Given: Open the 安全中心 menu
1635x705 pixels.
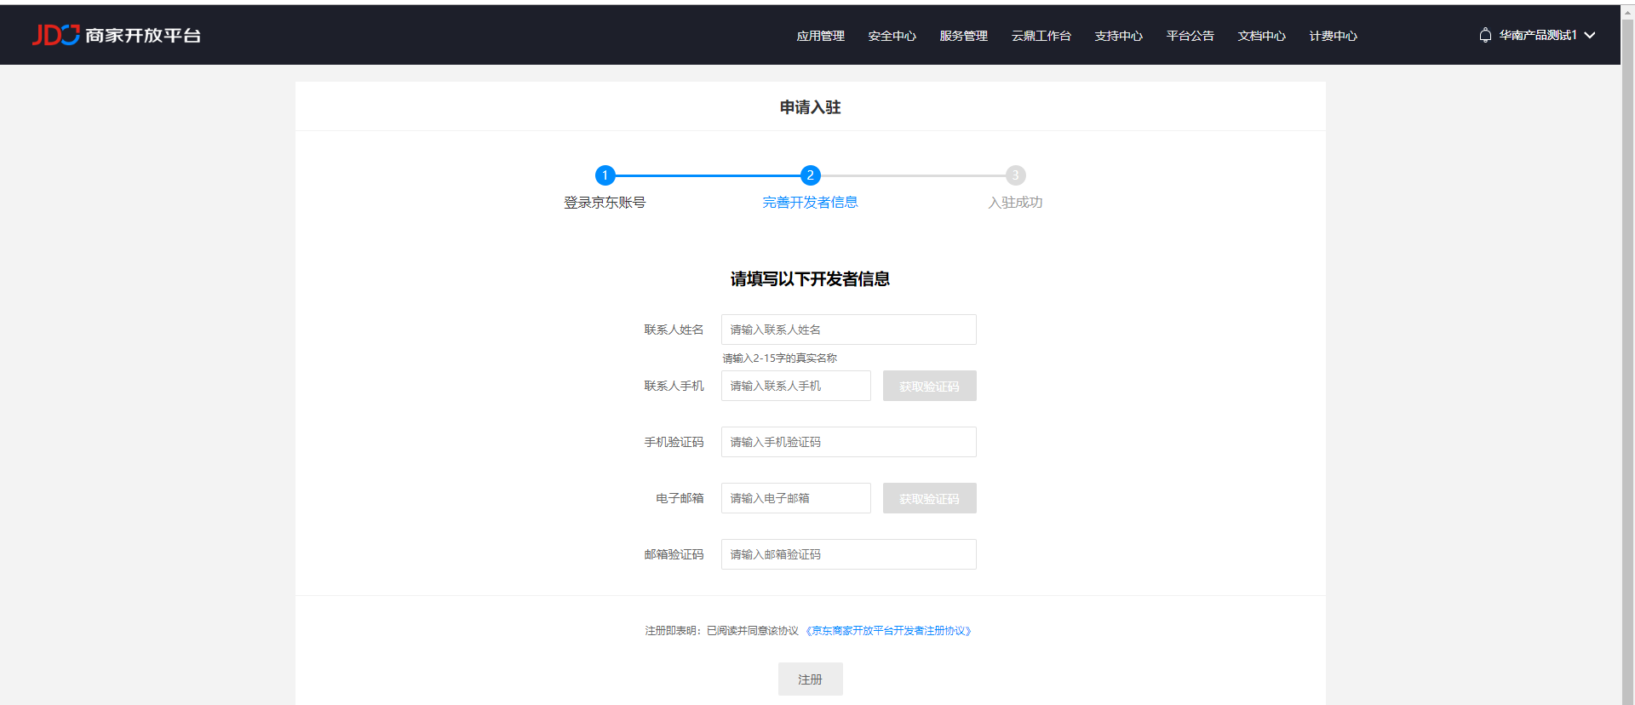Looking at the screenshot, I should 892,36.
